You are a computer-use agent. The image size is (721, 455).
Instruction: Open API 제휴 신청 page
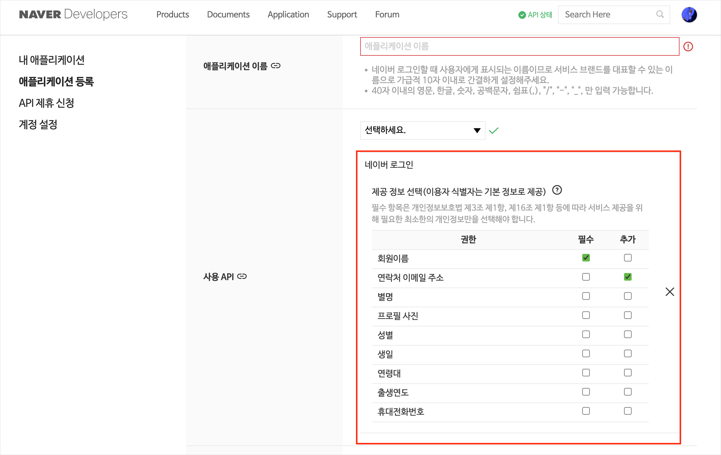coord(47,103)
